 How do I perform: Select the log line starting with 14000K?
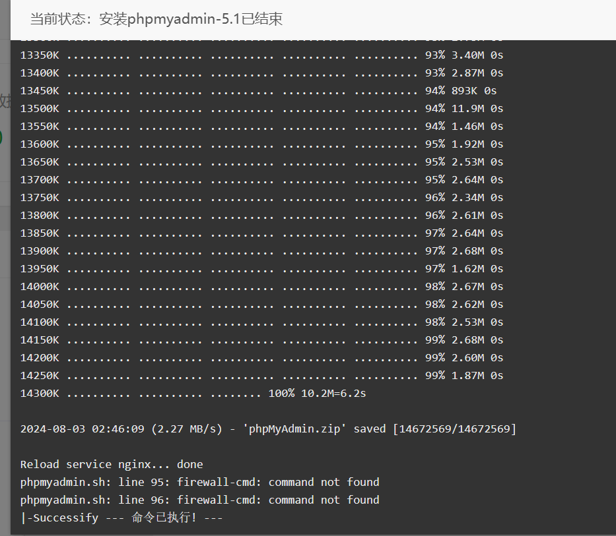point(261,286)
